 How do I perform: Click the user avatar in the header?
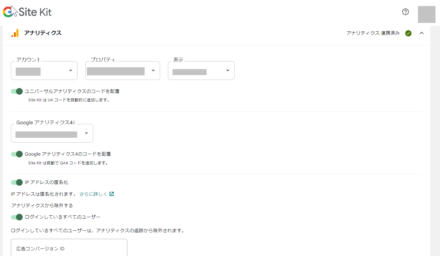(x=427, y=14)
